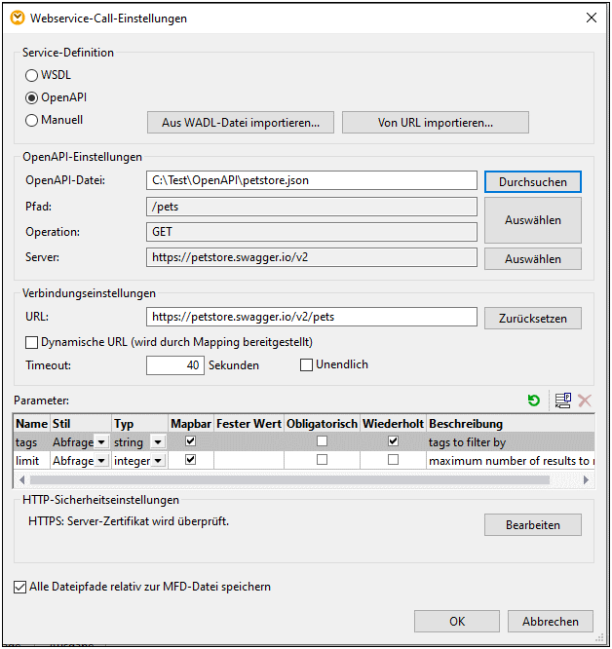Click the parameter table's horizontal scrollbar thumb
The height and width of the screenshot is (649, 612).
pos(289,479)
